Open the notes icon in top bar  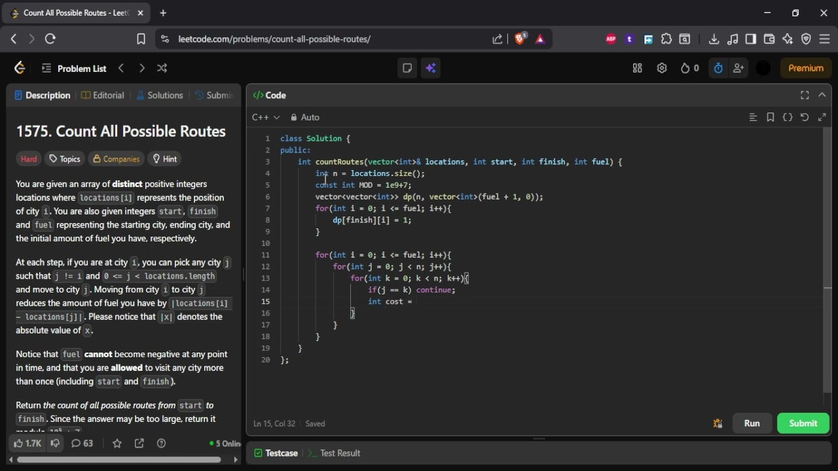407,68
